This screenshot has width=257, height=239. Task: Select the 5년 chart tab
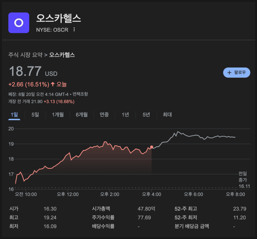146,115
